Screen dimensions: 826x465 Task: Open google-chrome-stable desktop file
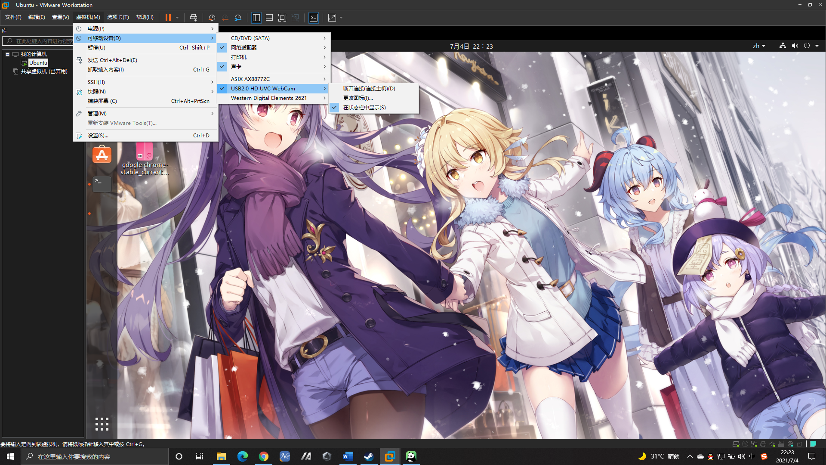tap(145, 159)
